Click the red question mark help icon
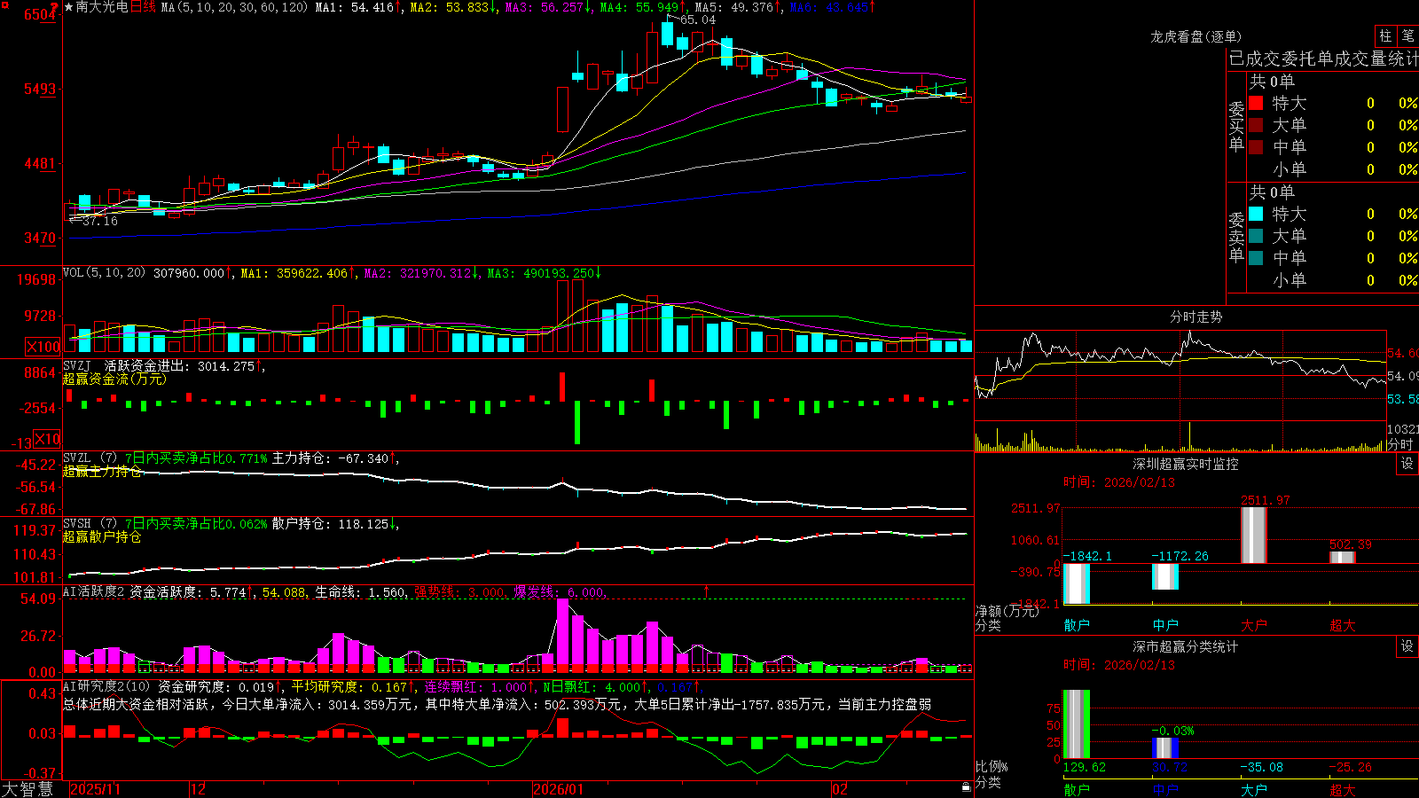 [55, 7]
